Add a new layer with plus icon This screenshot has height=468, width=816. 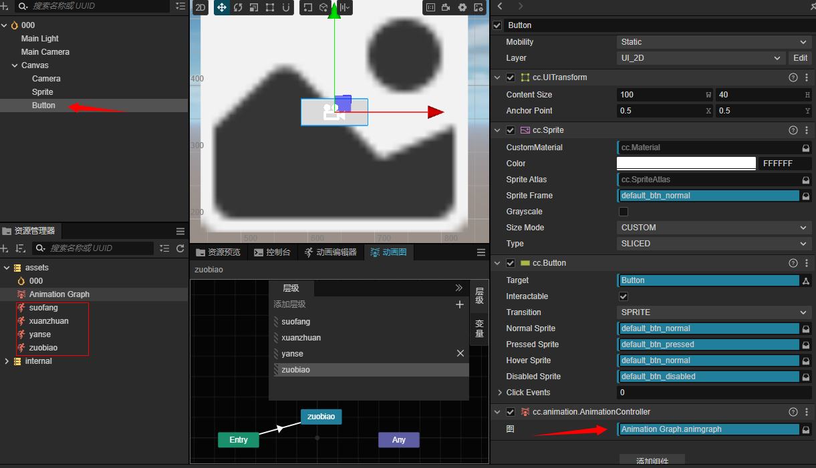click(459, 304)
